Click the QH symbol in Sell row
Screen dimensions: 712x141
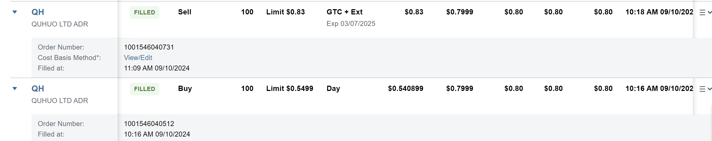(x=38, y=12)
